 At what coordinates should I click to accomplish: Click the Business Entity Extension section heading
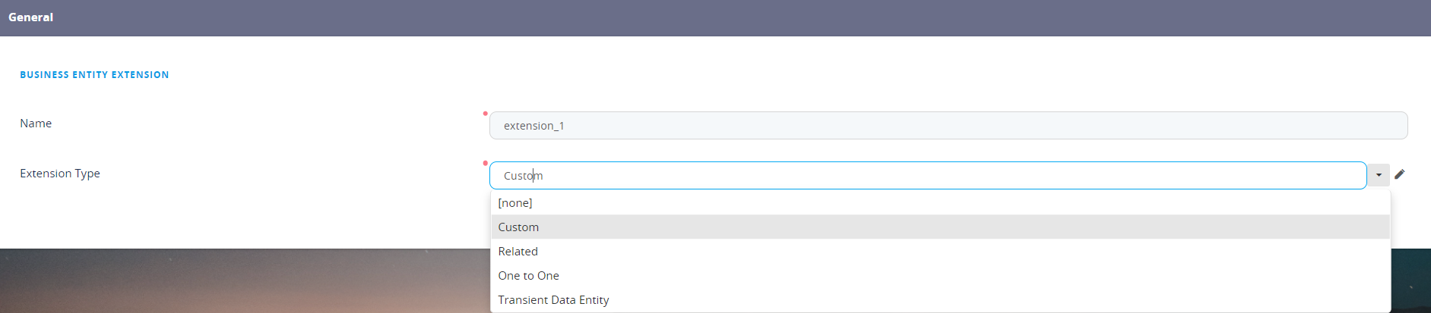pyautogui.click(x=94, y=75)
